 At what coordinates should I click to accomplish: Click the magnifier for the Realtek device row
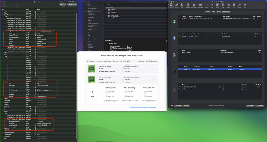180,19
